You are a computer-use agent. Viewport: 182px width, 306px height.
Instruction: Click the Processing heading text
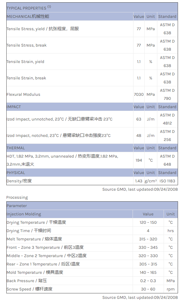tap(17, 197)
